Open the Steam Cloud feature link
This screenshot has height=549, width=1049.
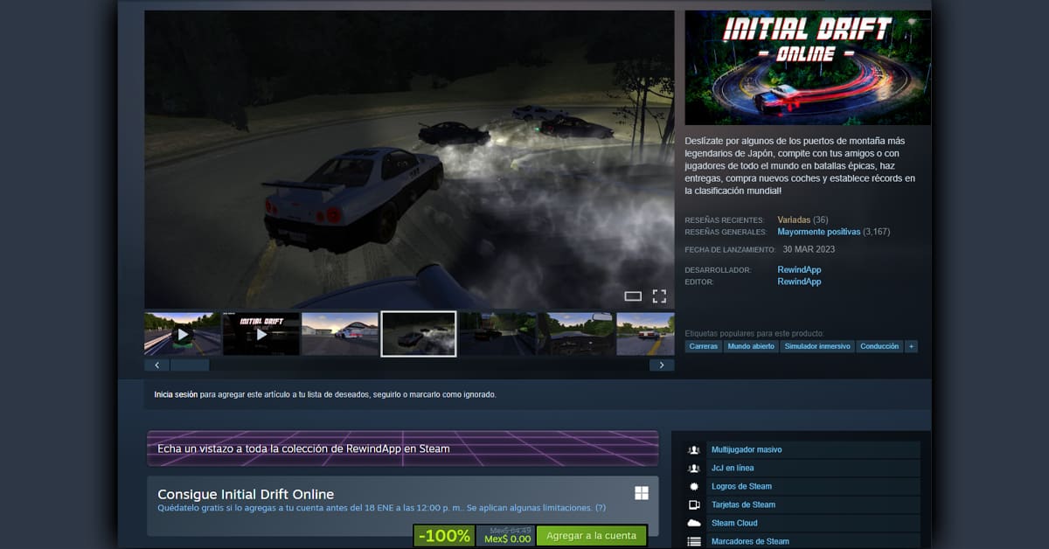(734, 523)
